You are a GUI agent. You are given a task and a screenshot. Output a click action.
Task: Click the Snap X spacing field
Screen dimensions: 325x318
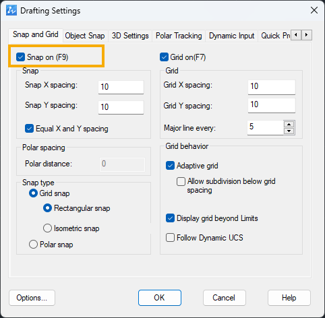121,87
